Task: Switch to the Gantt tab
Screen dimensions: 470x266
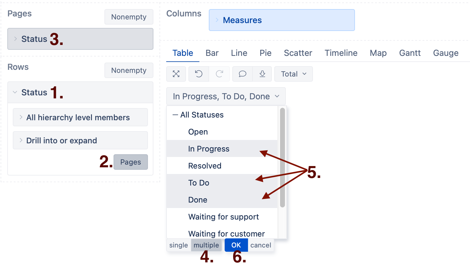Action: pos(410,53)
